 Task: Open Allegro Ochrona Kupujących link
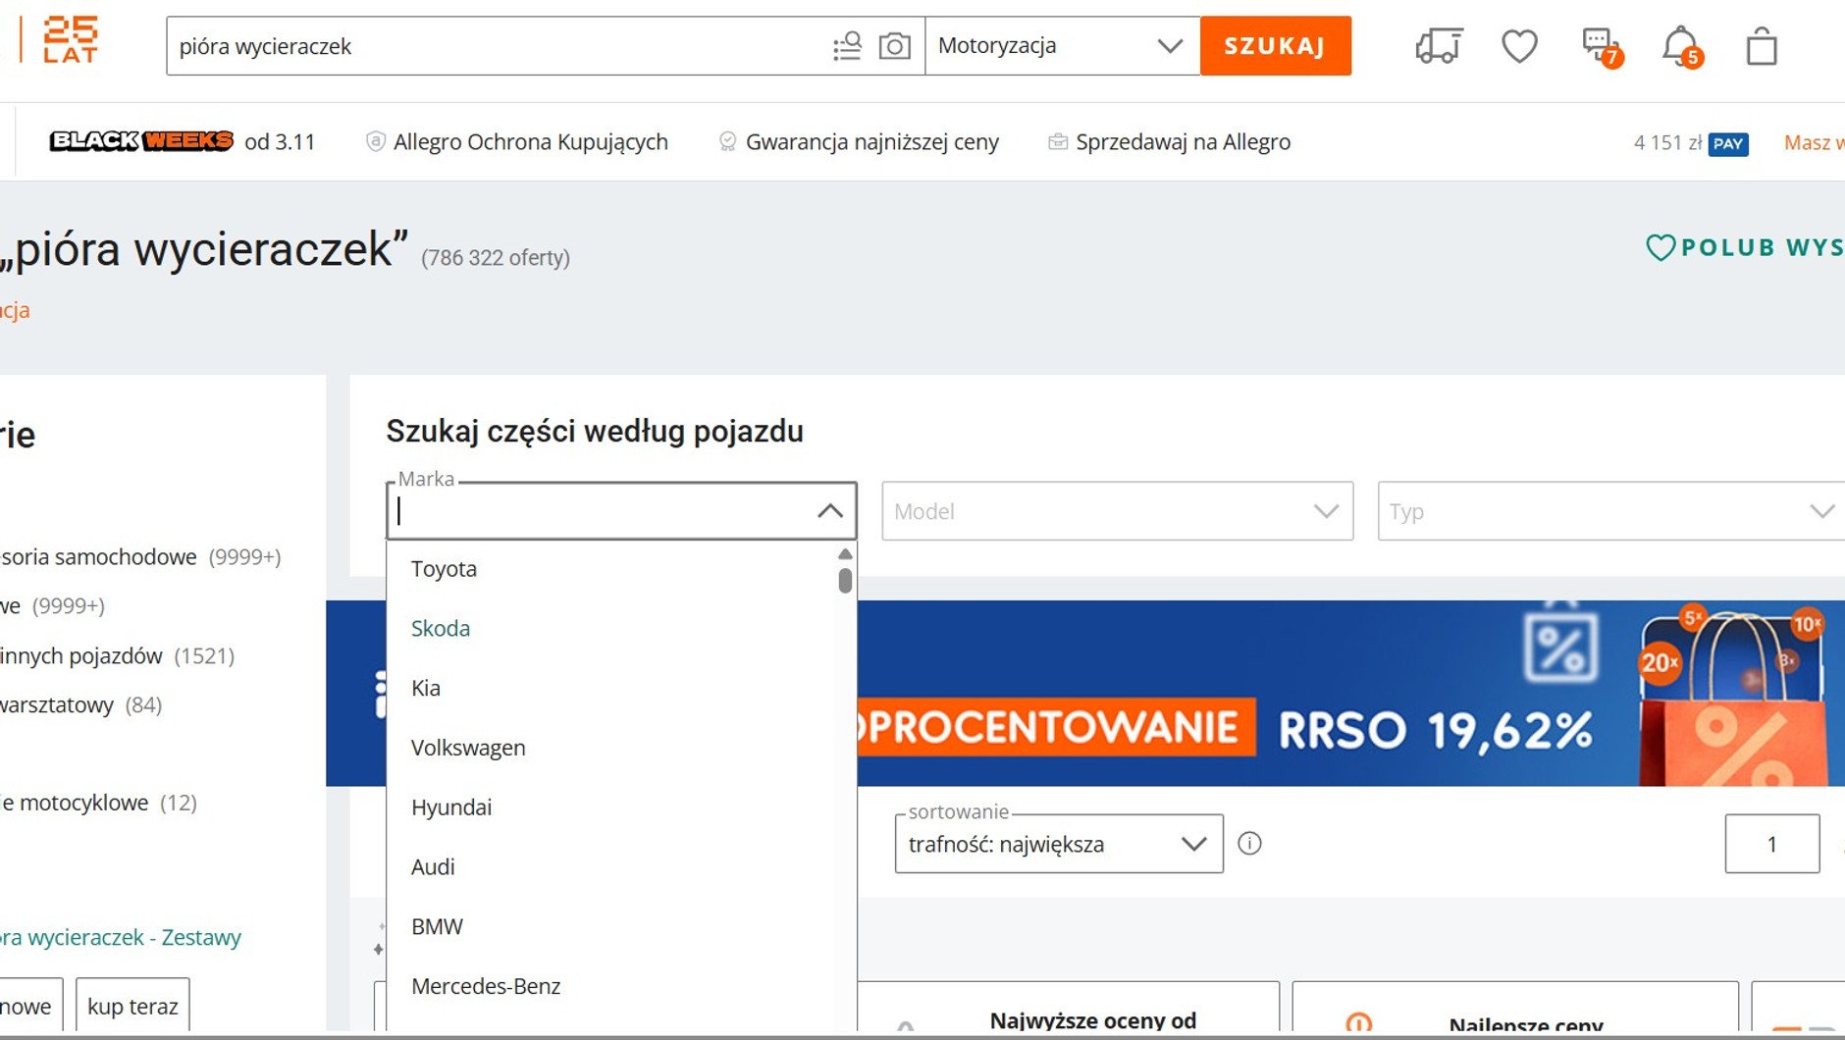516,142
